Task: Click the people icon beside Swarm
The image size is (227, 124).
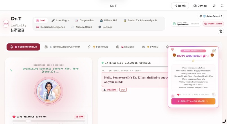Action: point(143,47)
